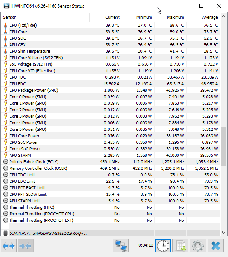Click the vertical scrollbar thumb

coord(223,146)
